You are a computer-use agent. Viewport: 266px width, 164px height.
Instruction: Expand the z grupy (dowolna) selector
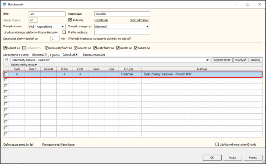pos(70,54)
